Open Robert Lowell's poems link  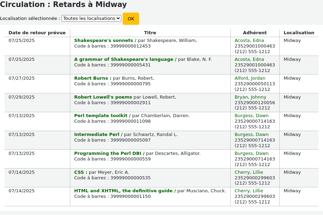coord(103,97)
